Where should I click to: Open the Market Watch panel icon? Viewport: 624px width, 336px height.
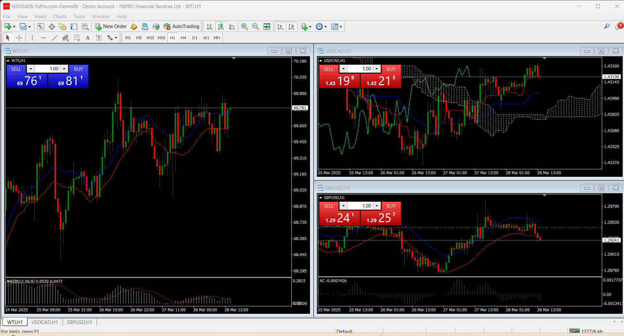pyautogui.click(x=40, y=26)
